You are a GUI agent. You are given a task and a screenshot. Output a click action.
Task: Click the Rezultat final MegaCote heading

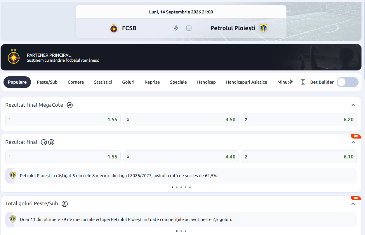(34, 105)
